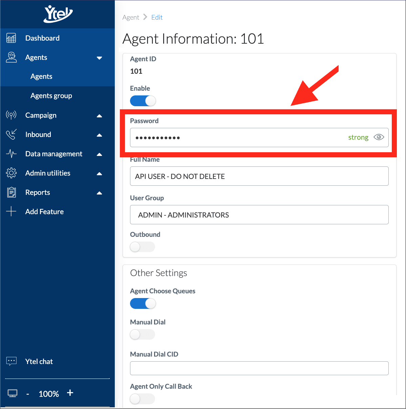This screenshot has height=409, width=406.
Task: Open Ytel chat bubble icon
Action: [11, 361]
